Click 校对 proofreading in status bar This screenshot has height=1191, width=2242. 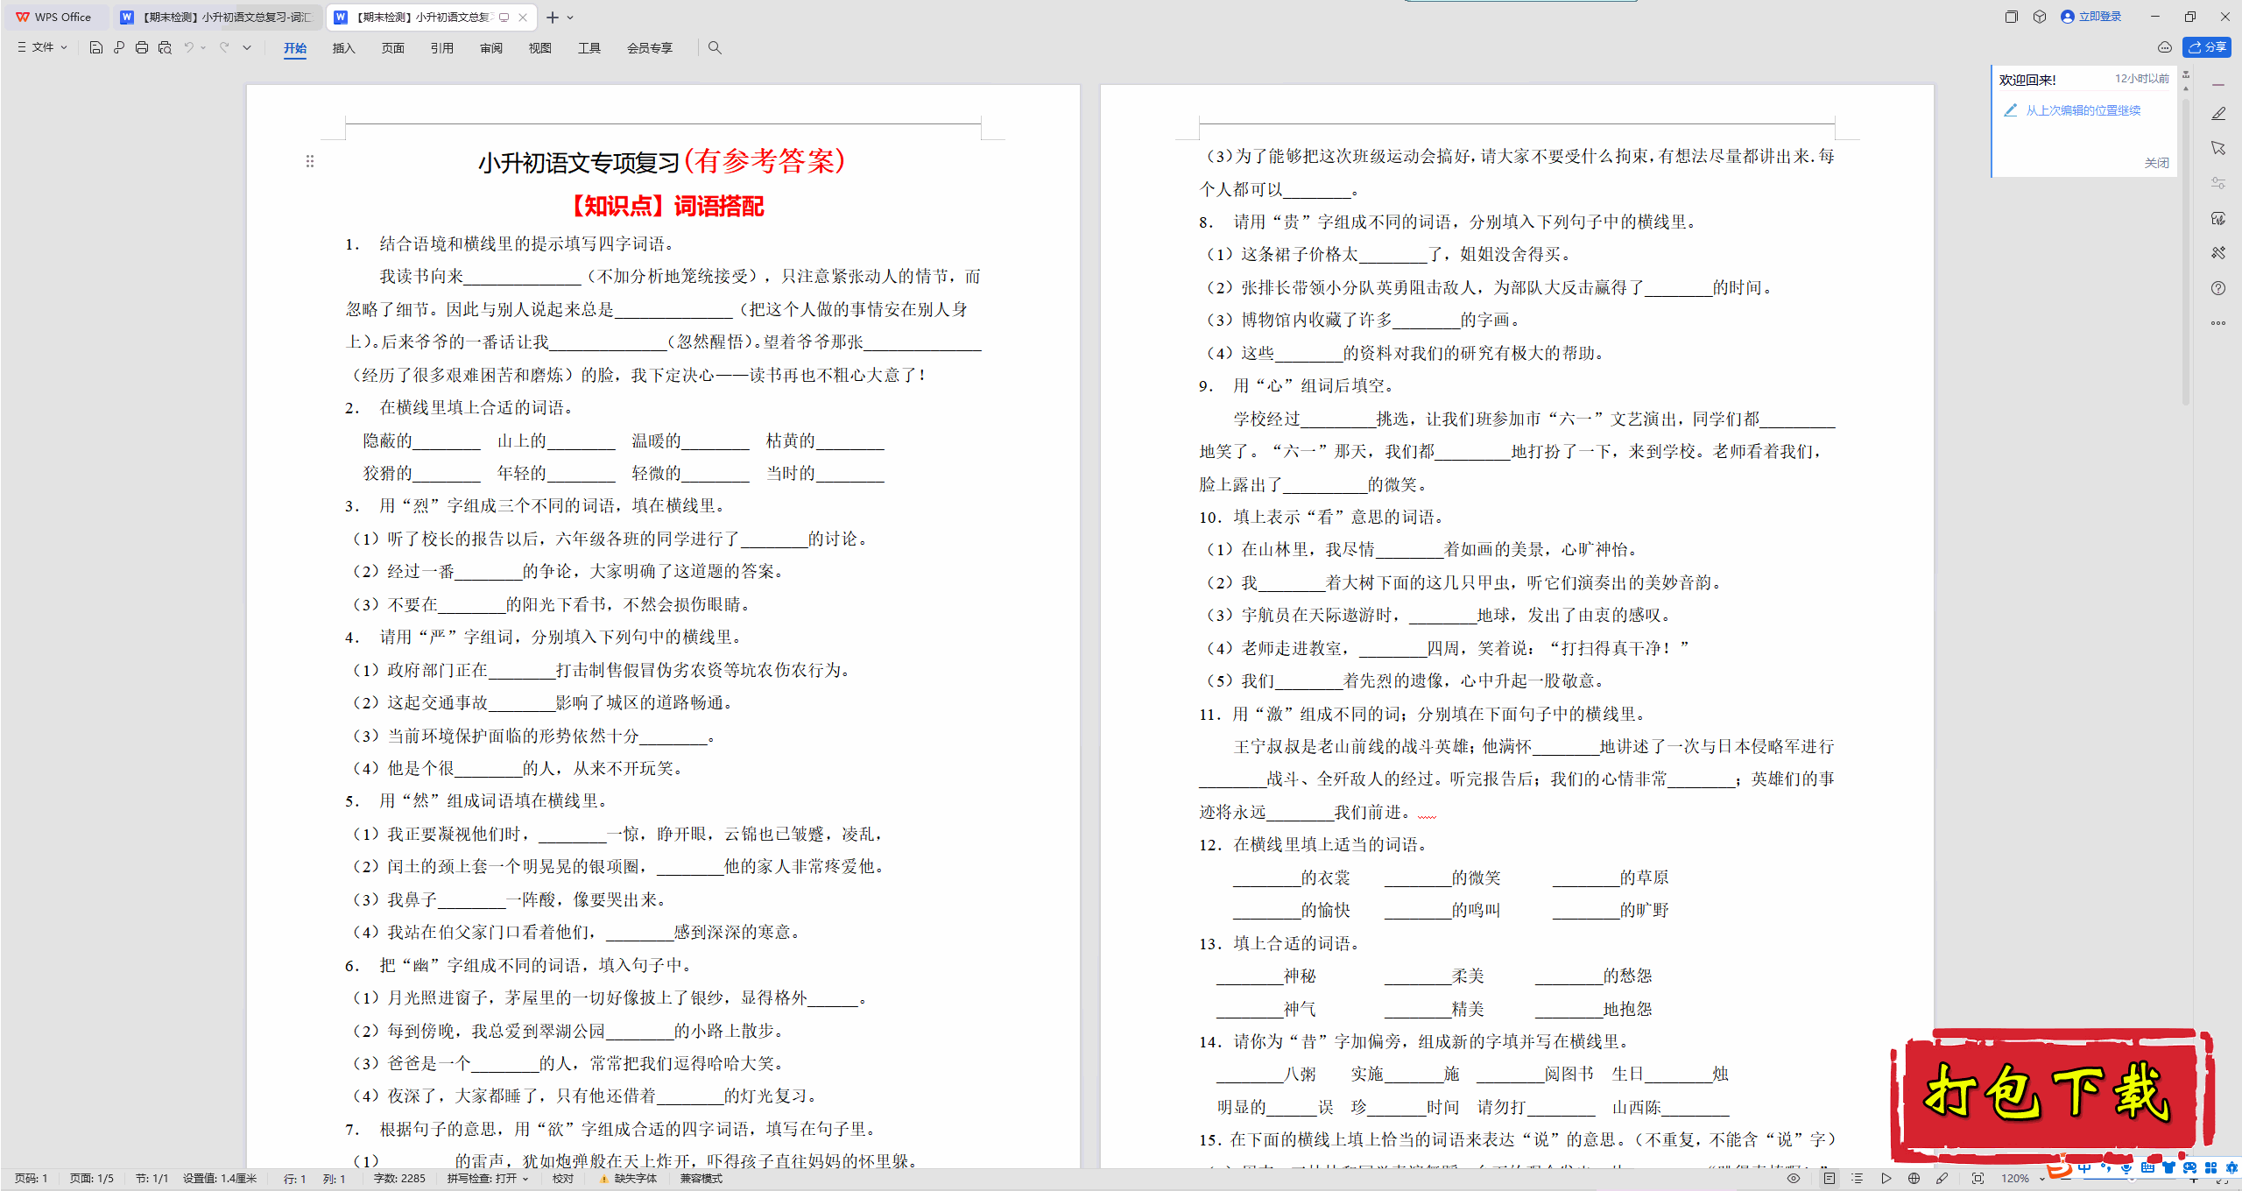[x=563, y=1179]
